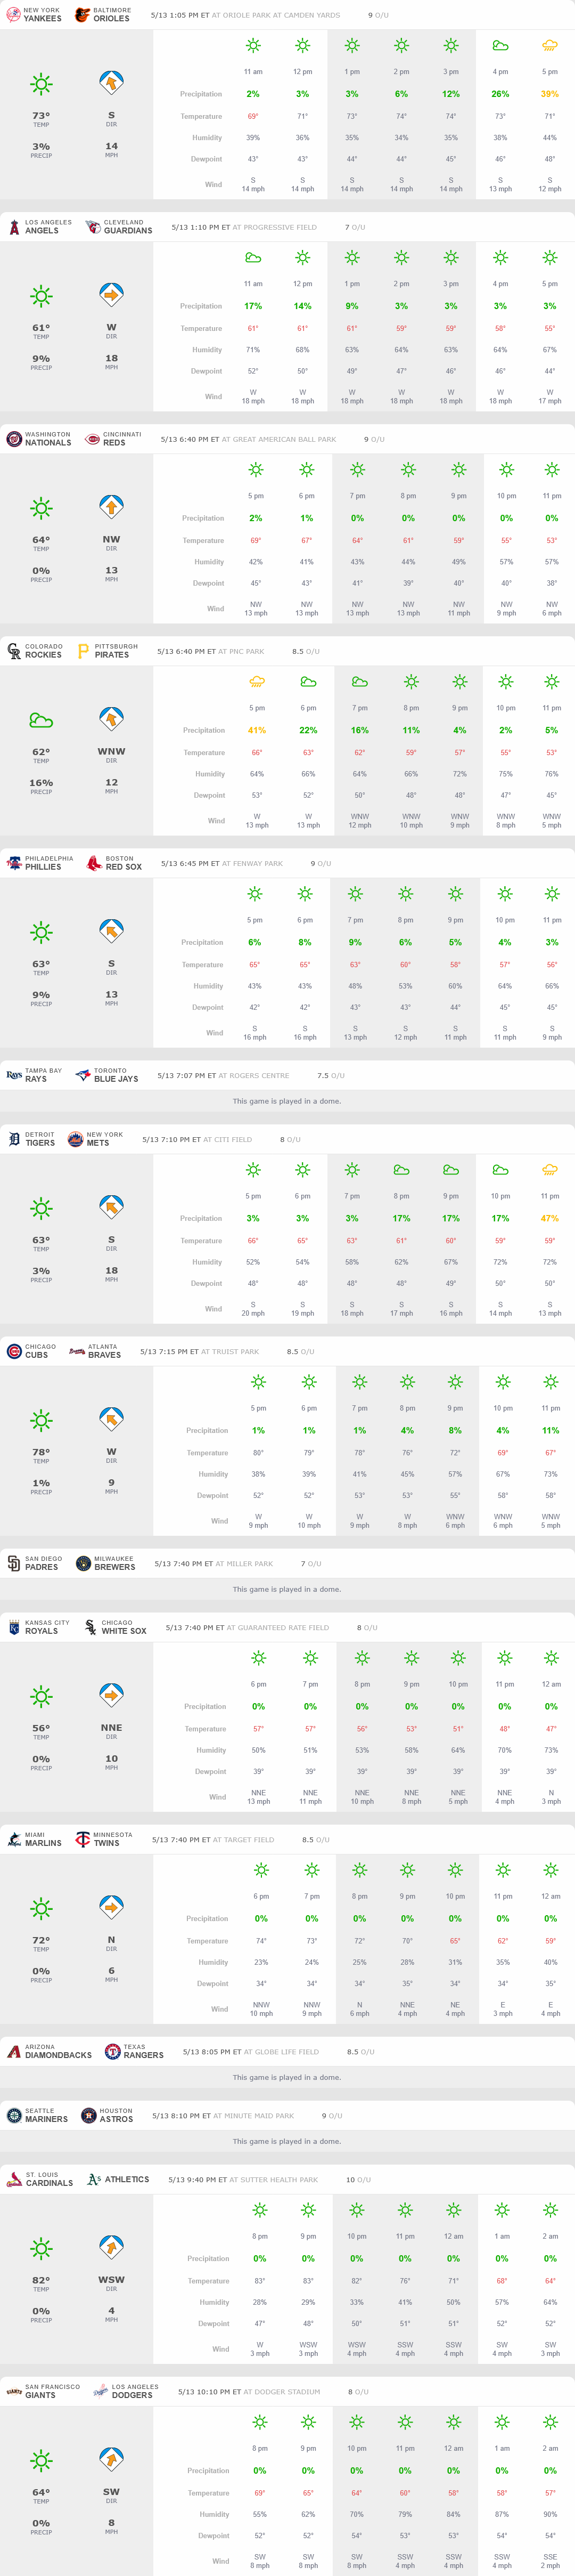575x2576 pixels.
Task: Click the New York Mets logo
Action: pos(75,1139)
